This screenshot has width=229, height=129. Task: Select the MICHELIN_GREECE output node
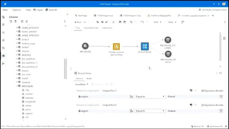[168, 54]
